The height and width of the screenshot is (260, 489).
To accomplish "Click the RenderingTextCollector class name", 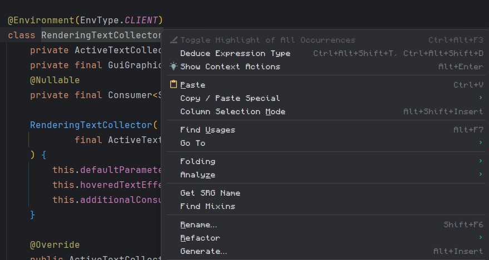I will (100, 35).
